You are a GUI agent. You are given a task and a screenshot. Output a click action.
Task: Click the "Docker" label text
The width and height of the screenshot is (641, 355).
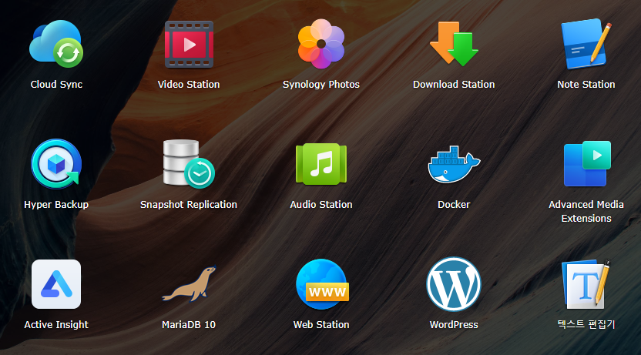point(454,205)
